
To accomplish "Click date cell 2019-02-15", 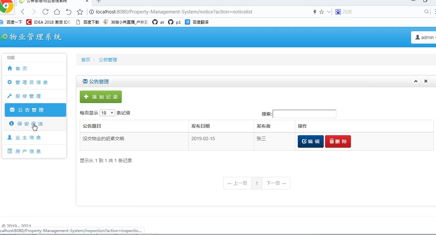I will [203, 139].
